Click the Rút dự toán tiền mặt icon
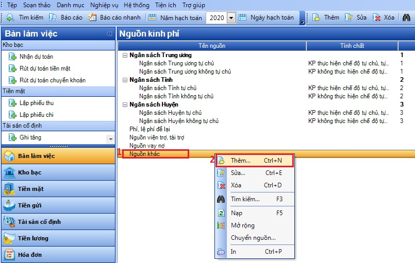This screenshot has height=263, width=415. [12, 68]
